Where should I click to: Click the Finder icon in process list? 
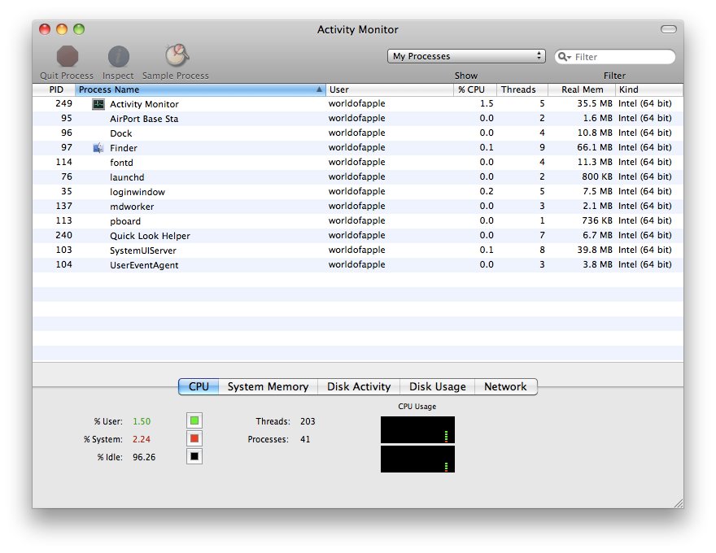(x=98, y=148)
